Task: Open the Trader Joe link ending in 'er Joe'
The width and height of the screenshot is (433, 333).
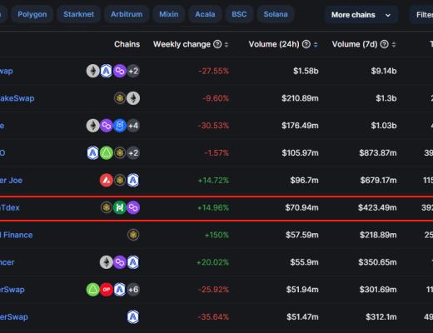Action: coord(11,181)
